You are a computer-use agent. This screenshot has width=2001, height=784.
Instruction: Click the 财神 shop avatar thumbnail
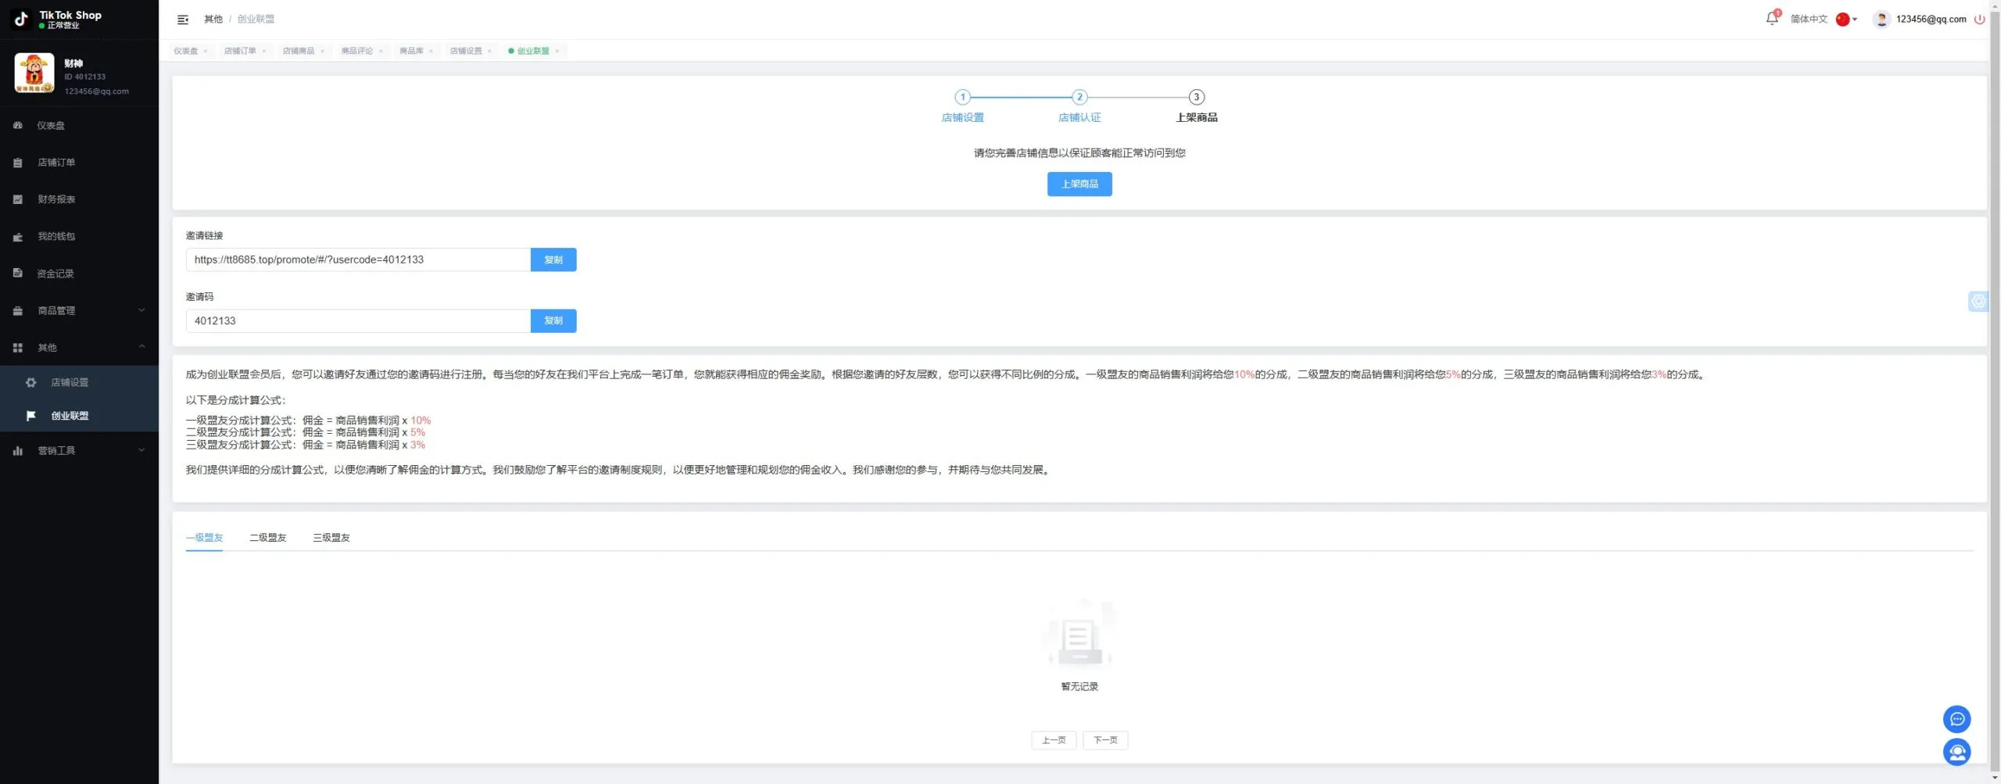click(34, 73)
